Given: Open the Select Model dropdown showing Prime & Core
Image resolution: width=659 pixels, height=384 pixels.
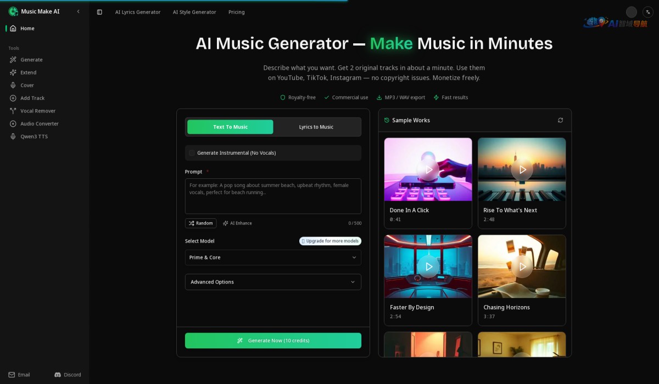Looking at the screenshot, I should (273, 257).
